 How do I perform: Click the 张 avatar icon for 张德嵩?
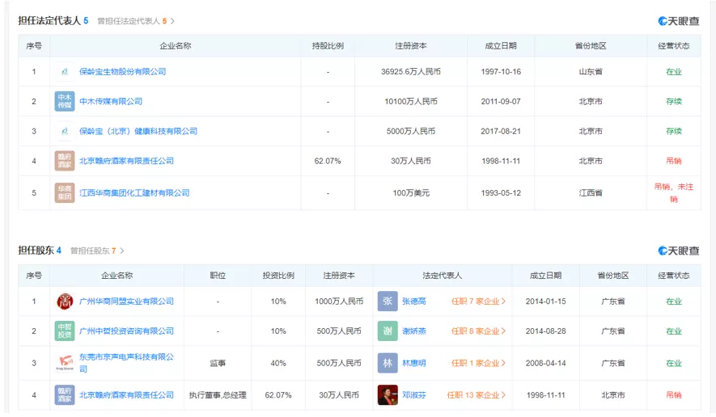tap(388, 301)
